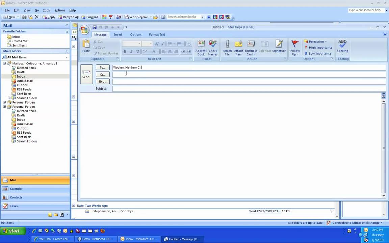This screenshot has height=243, width=389.
Task: Select Junk E-mail folder under Mailbox
Action: tap(25, 81)
